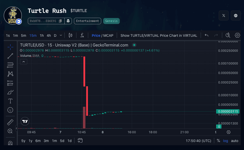Select the trend line drawing tool

(10, 56)
